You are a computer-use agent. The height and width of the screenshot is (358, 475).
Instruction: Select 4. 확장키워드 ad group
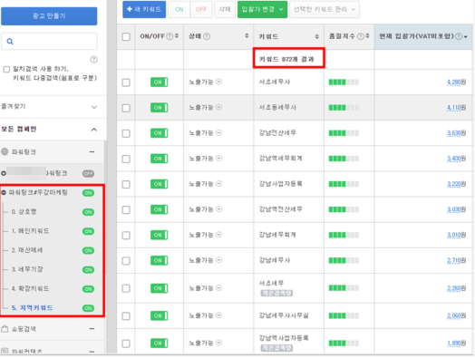click(x=30, y=288)
